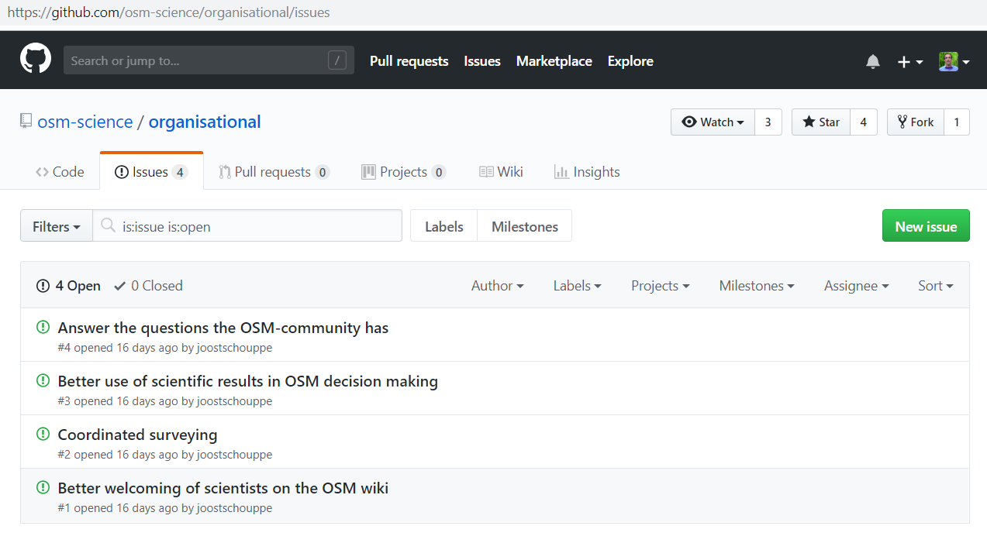
Task: Show the 4 Open issues
Action: [x=69, y=286]
